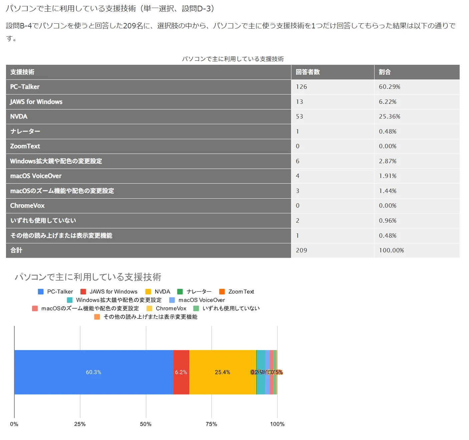Select the 1.91% table cell
The image size is (469, 440).
tap(417, 176)
